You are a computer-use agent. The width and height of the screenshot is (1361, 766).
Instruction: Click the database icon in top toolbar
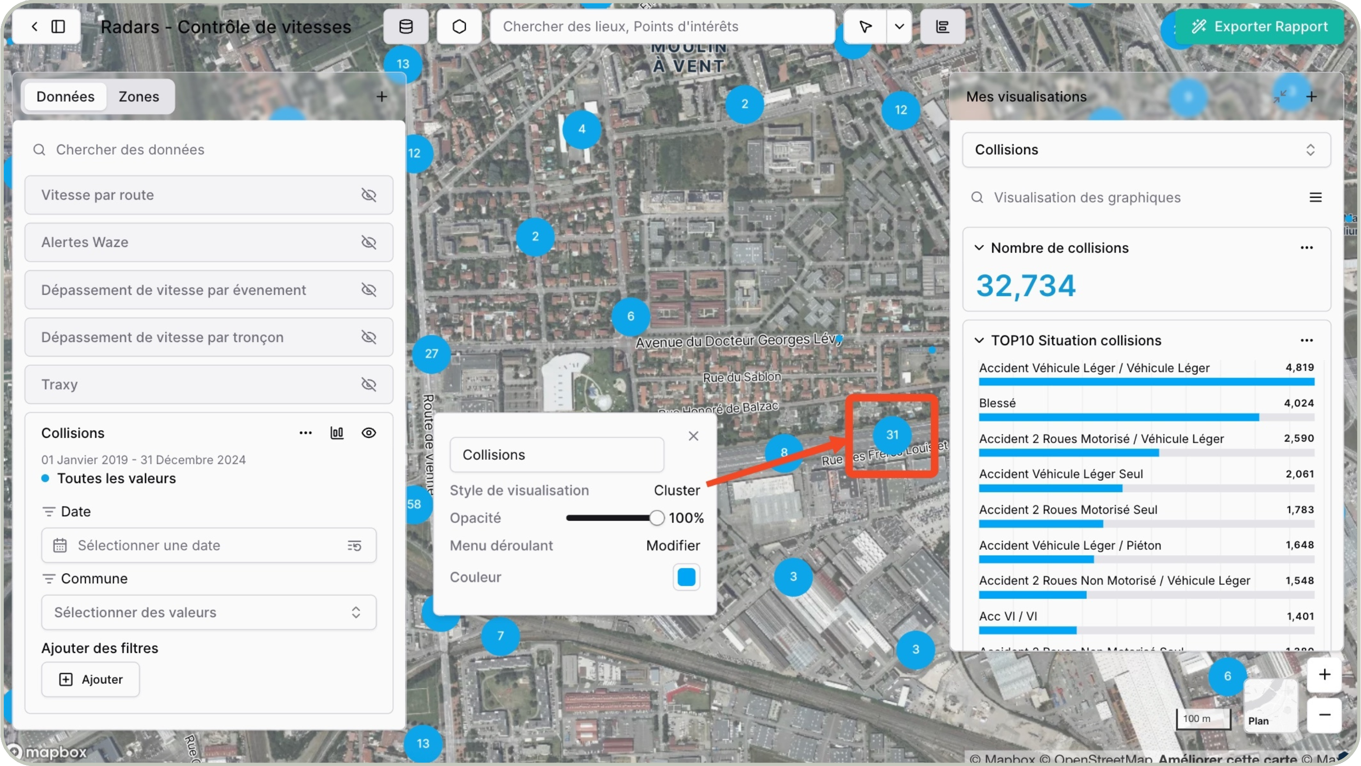[405, 27]
